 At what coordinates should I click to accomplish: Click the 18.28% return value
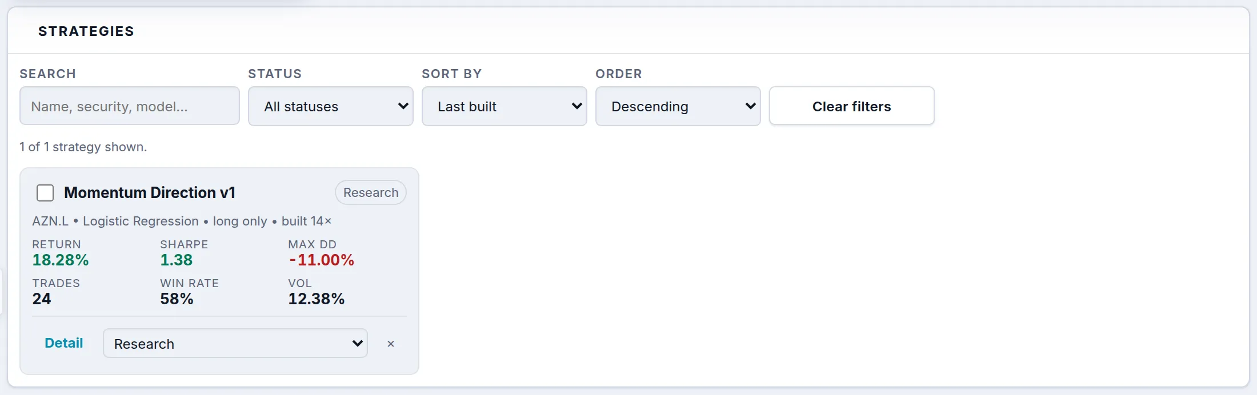[x=61, y=260]
